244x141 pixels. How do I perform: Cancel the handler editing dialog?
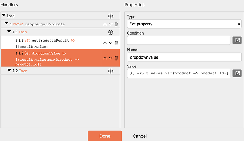[x=140, y=136]
